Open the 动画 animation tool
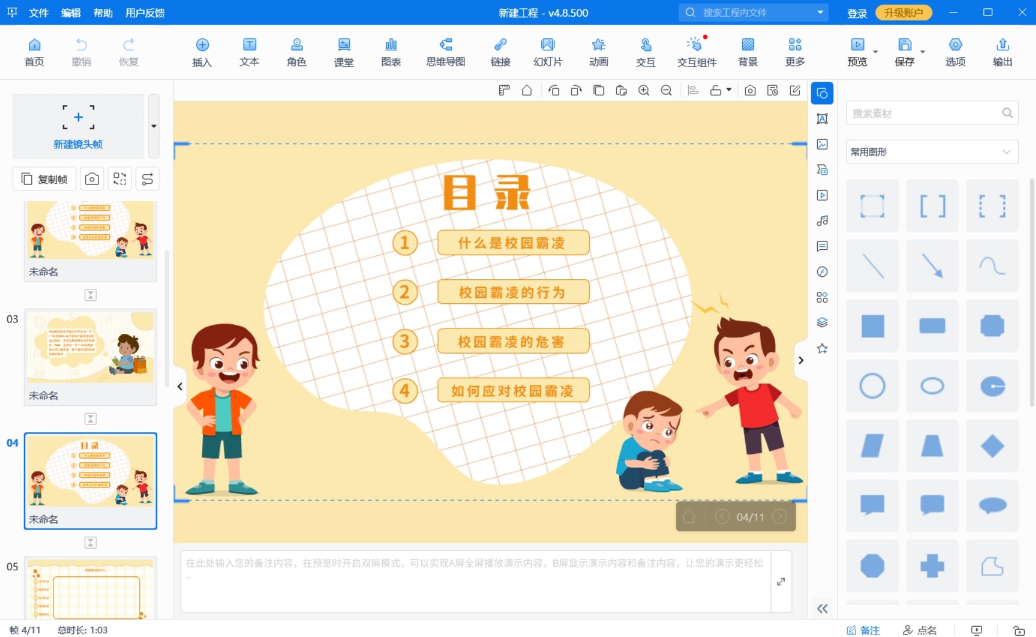1036x637 pixels. click(x=598, y=52)
